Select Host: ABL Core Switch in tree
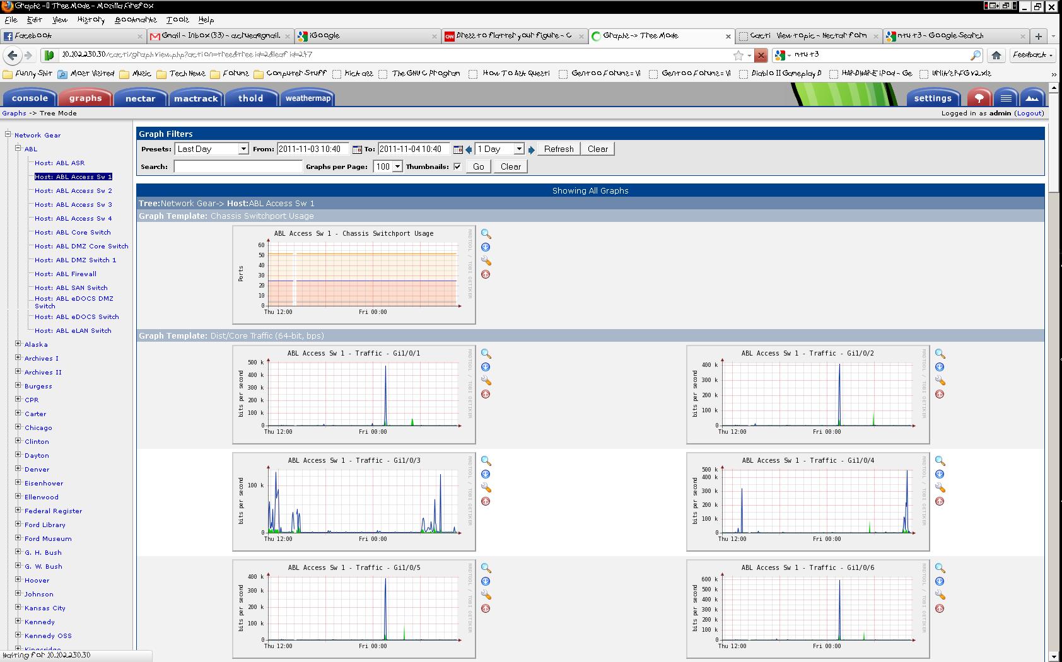Viewport: 1062px width, 662px height. tap(73, 232)
